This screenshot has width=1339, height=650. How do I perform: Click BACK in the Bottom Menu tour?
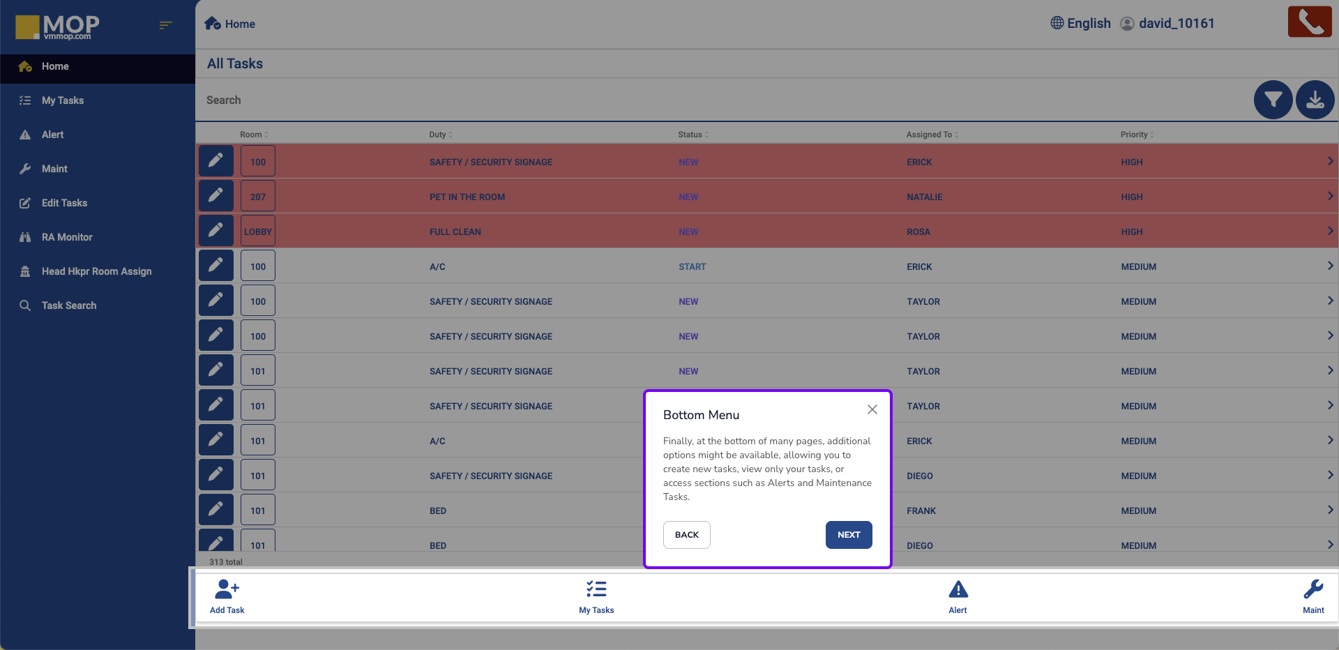coord(686,535)
